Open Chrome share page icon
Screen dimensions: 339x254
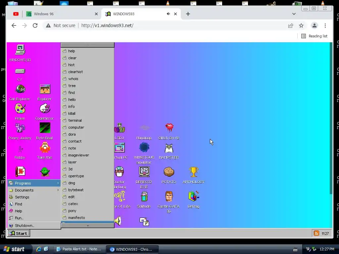(291, 25)
